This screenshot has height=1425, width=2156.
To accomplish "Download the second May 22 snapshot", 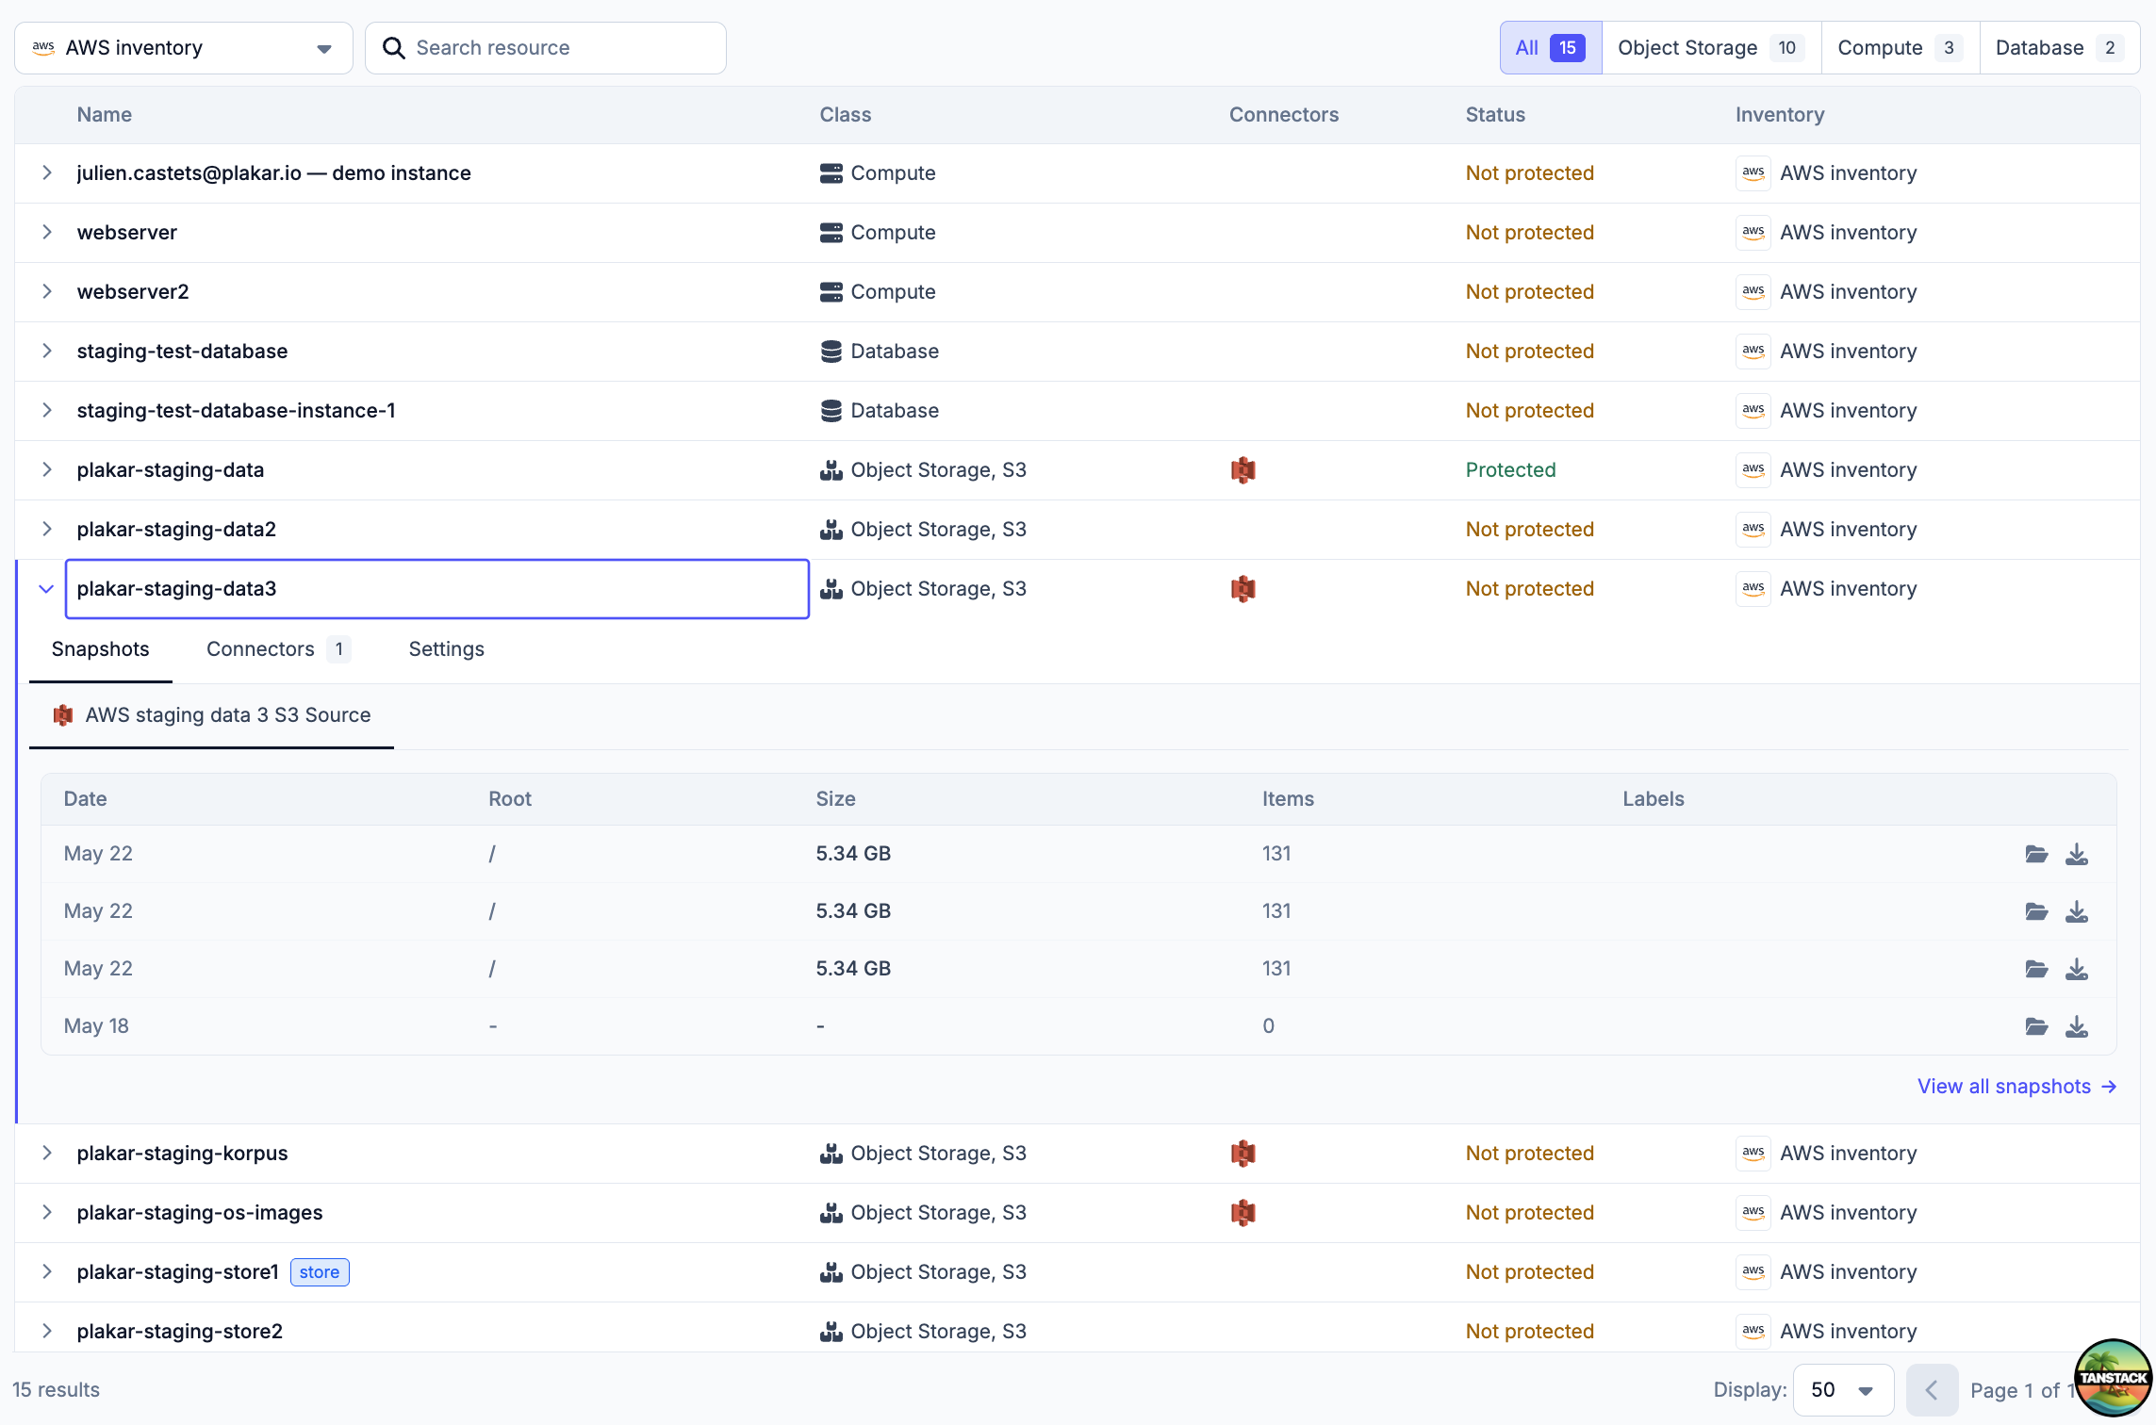I will pos(2077,912).
